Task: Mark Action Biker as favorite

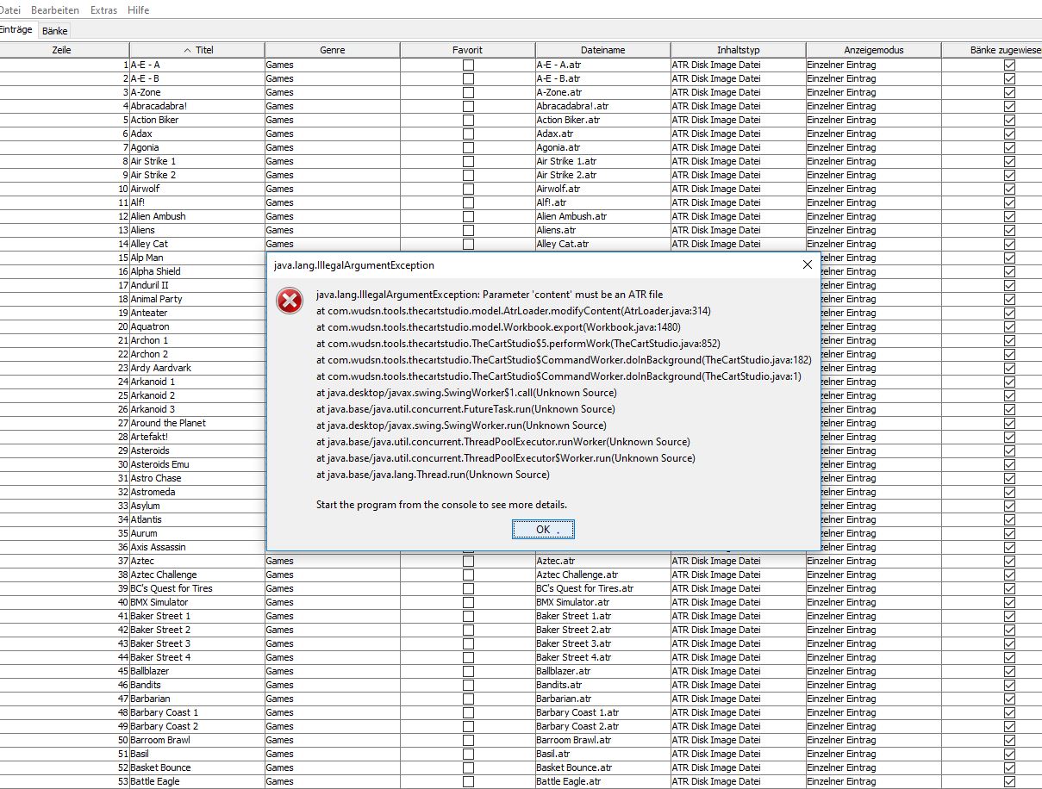Action: (x=468, y=120)
